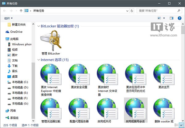Open the 文档 folder in sidebar
The image size is (185, 128).
pos(13,60)
